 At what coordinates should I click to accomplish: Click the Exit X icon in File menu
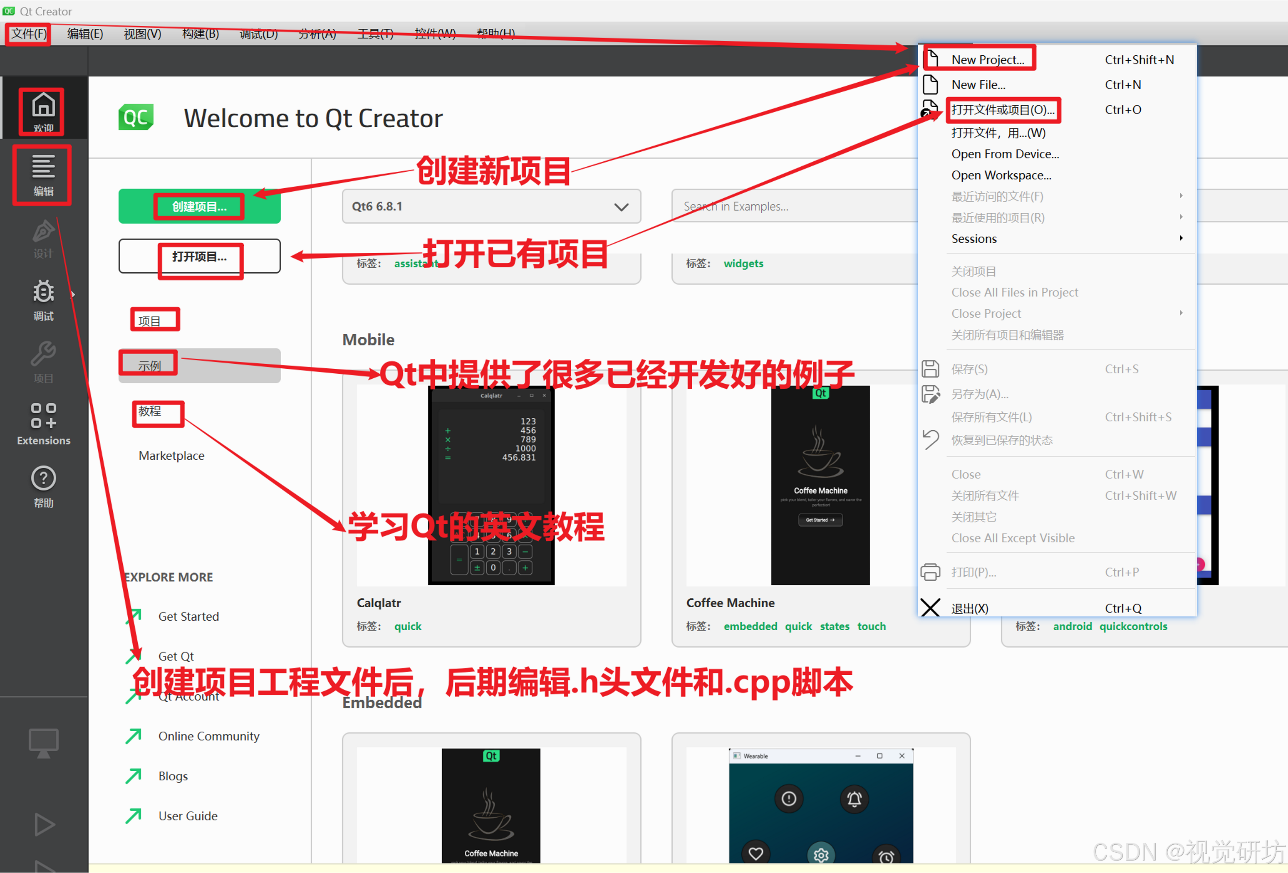930,608
